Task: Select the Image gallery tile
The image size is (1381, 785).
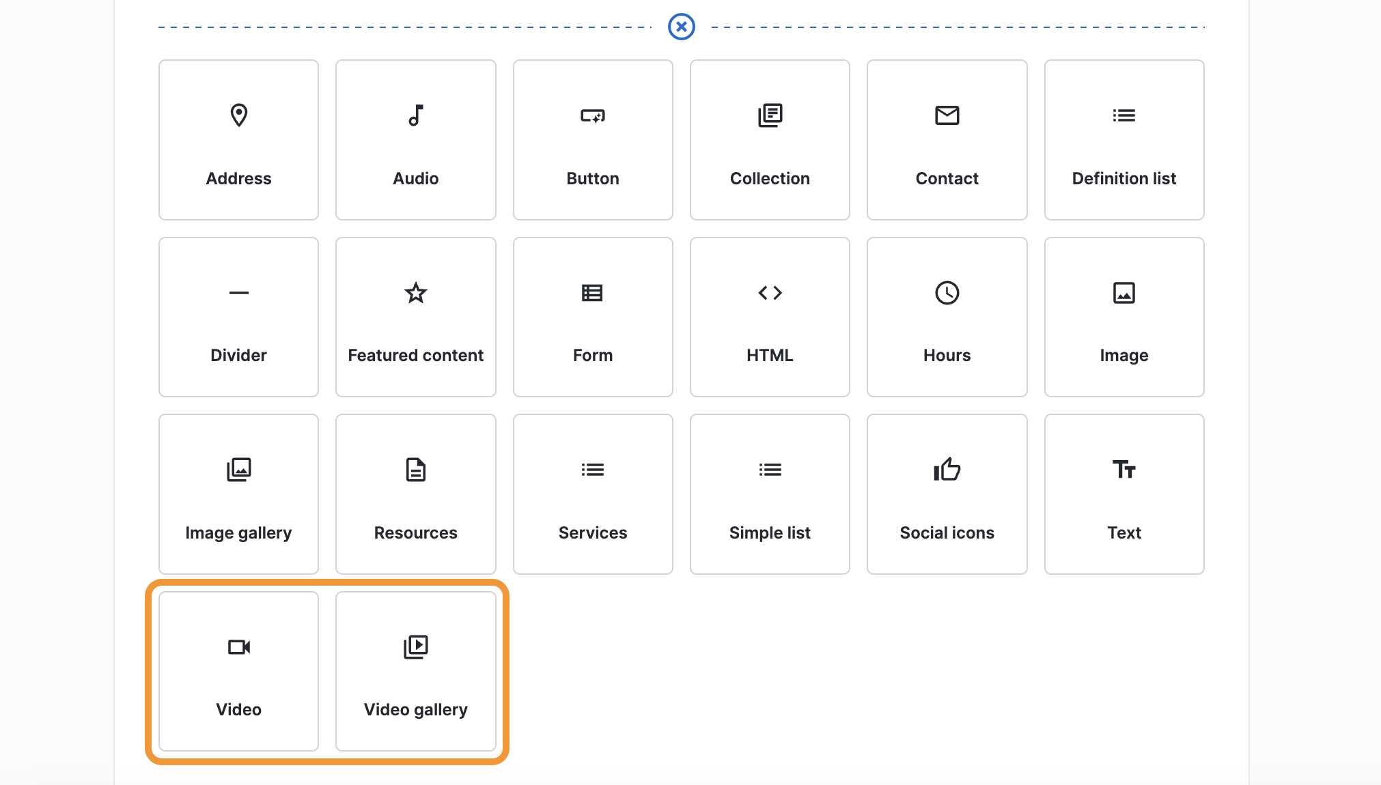Action: [x=238, y=494]
